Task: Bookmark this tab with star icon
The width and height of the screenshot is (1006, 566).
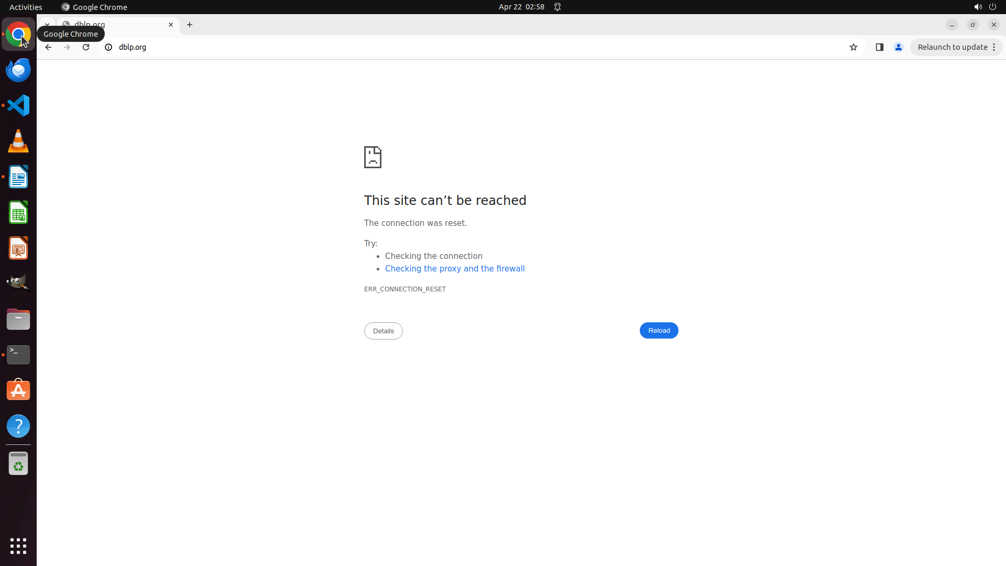Action: pyautogui.click(x=854, y=47)
